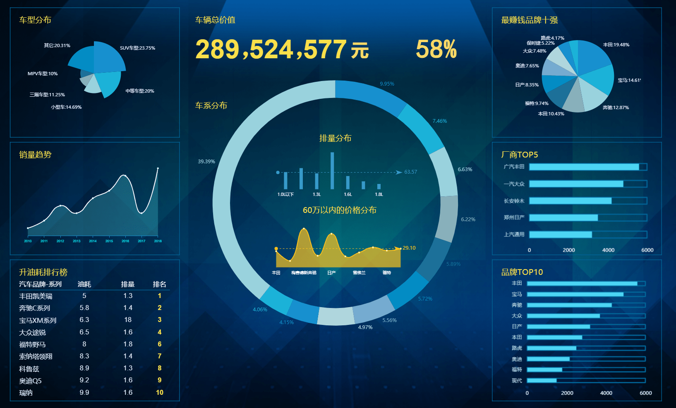Image resolution: width=676 pixels, height=408 pixels.
Task: Click the 宝马XM系列 row name
Action: [38, 321]
